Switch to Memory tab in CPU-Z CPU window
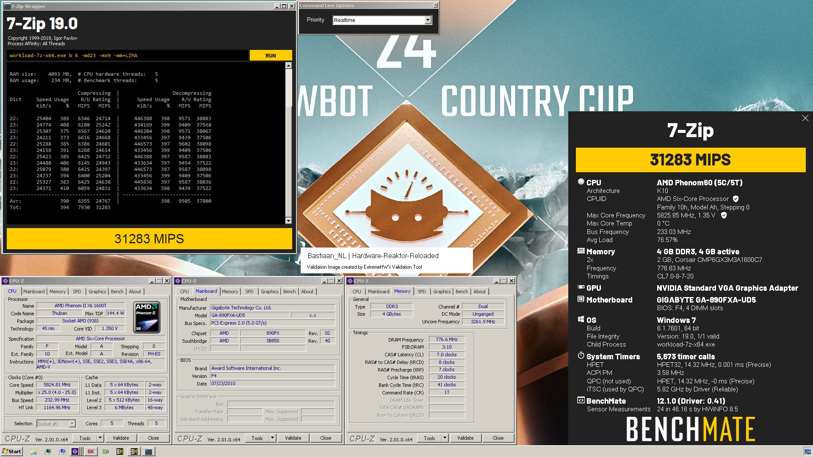Viewport: 813px width, 457px height. (x=58, y=292)
